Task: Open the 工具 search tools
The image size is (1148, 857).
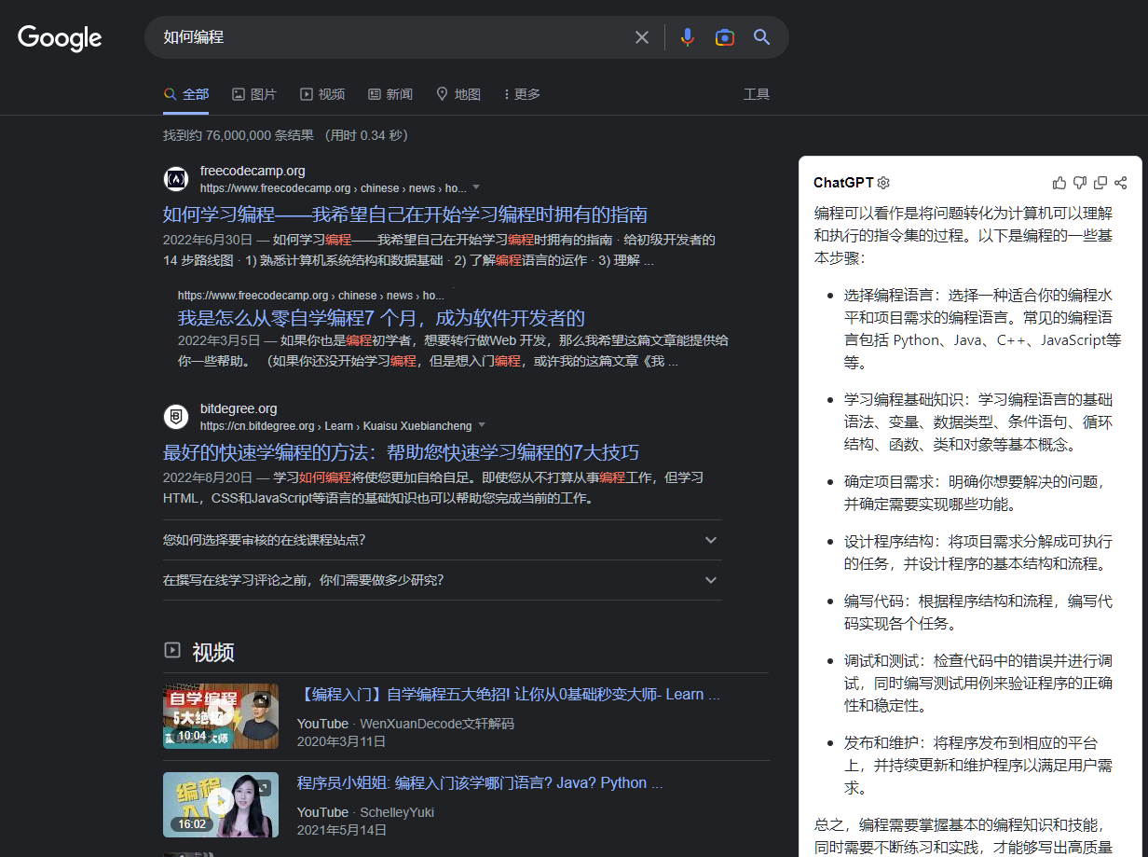Action: [756, 94]
